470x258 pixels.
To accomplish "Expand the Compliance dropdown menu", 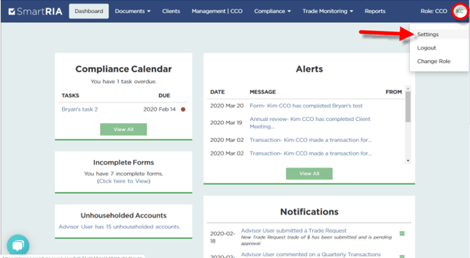I will 272,12.
